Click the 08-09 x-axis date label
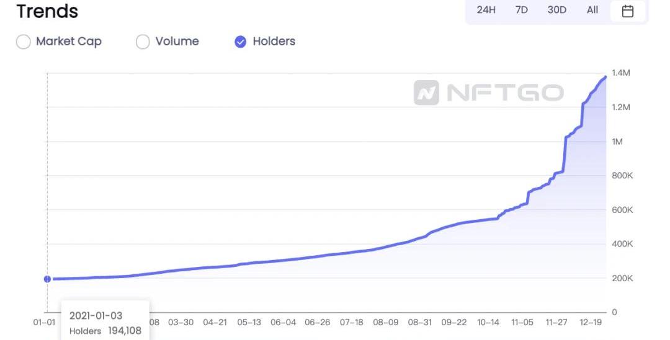The height and width of the screenshot is (340, 670). pyautogui.click(x=386, y=323)
